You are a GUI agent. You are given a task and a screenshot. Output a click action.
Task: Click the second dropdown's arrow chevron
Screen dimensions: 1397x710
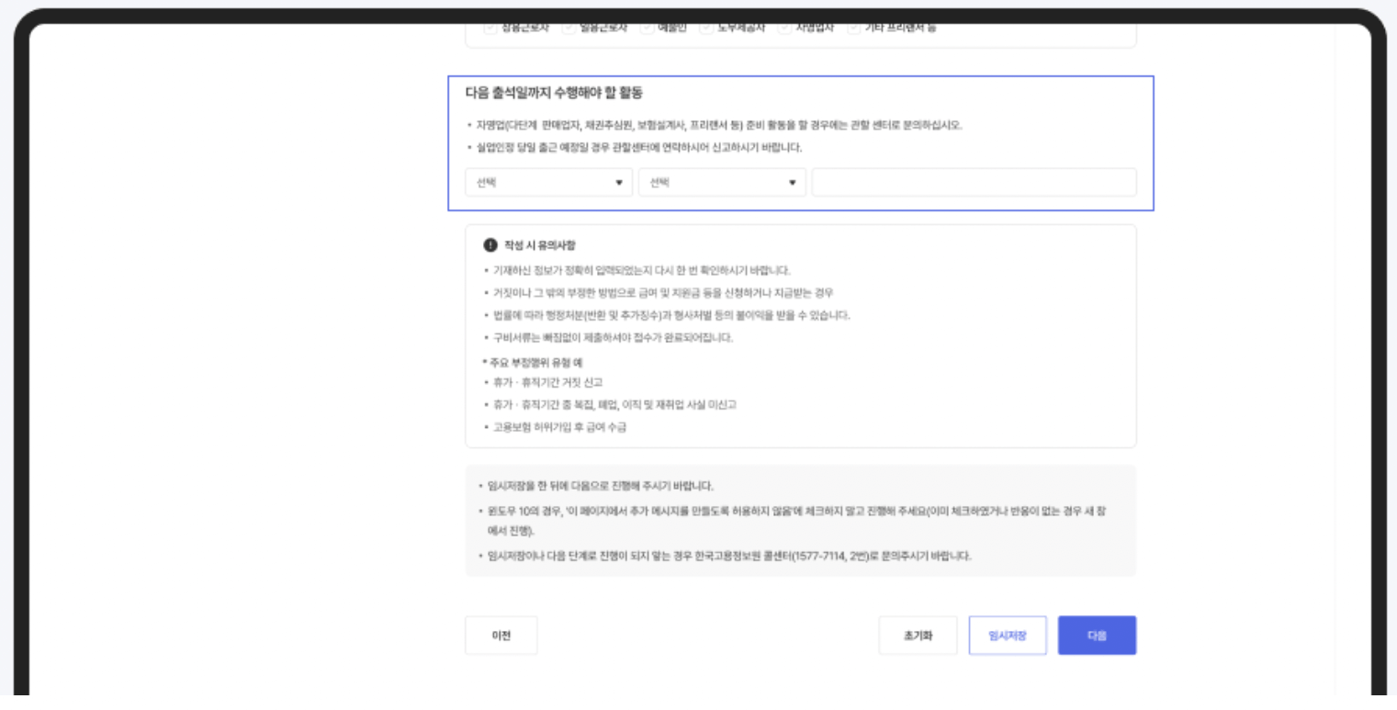pyautogui.click(x=792, y=182)
